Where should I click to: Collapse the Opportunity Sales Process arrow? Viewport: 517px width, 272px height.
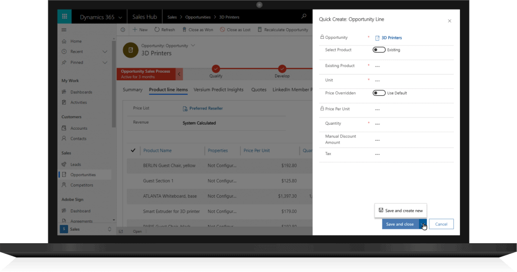click(179, 74)
